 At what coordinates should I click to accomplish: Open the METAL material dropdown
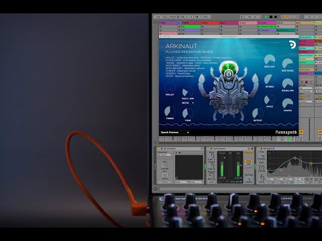[188, 103]
